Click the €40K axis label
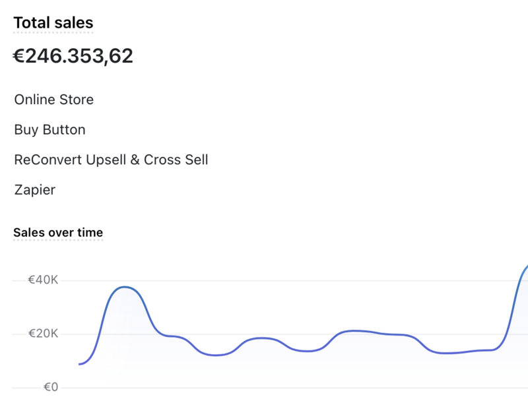Screen dimensions: 528x397 click(x=43, y=280)
